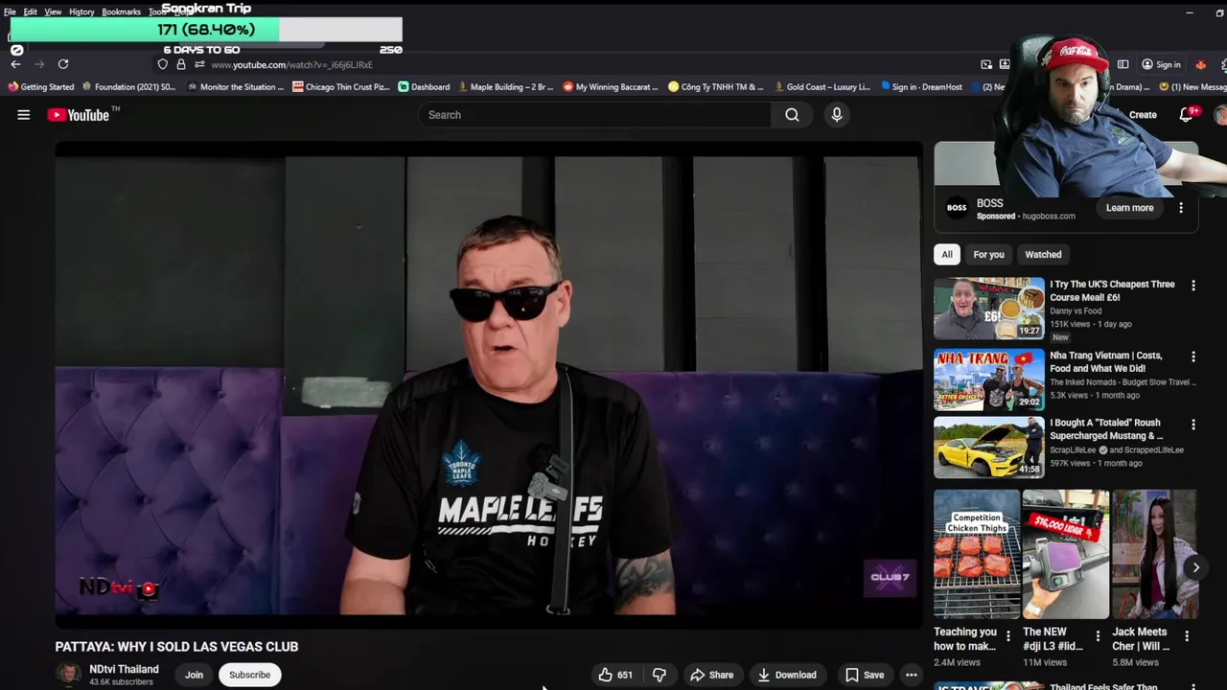Image resolution: width=1227 pixels, height=690 pixels.
Task: Open the Chicago Thin Crust Pizza bookmark
Action: coord(341,87)
